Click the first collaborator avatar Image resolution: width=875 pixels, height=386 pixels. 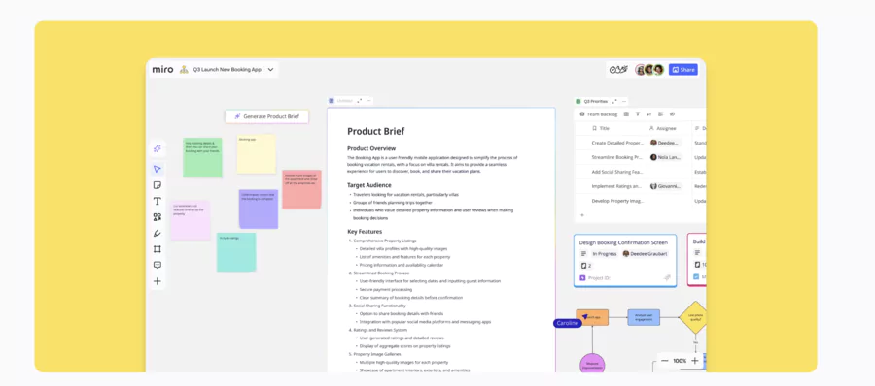tap(640, 70)
